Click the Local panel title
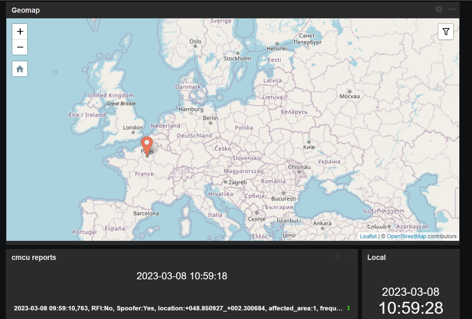This screenshot has width=472, height=319. (376, 257)
